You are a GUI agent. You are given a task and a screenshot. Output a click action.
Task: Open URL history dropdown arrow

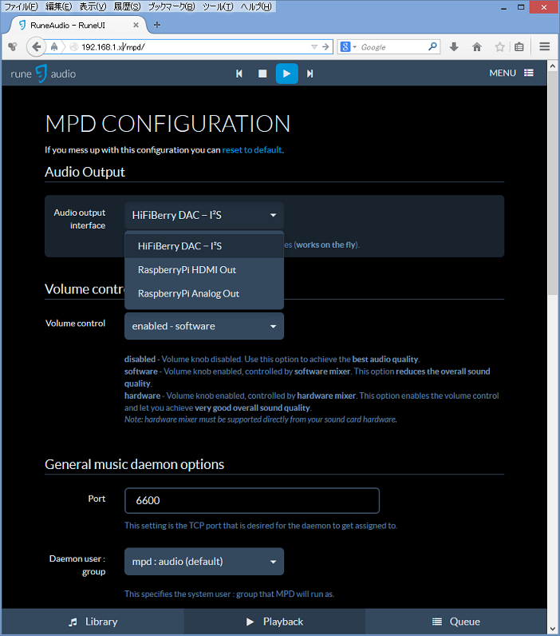tap(314, 46)
